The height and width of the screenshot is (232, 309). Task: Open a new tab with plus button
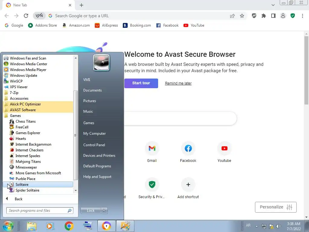tap(81, 5)
